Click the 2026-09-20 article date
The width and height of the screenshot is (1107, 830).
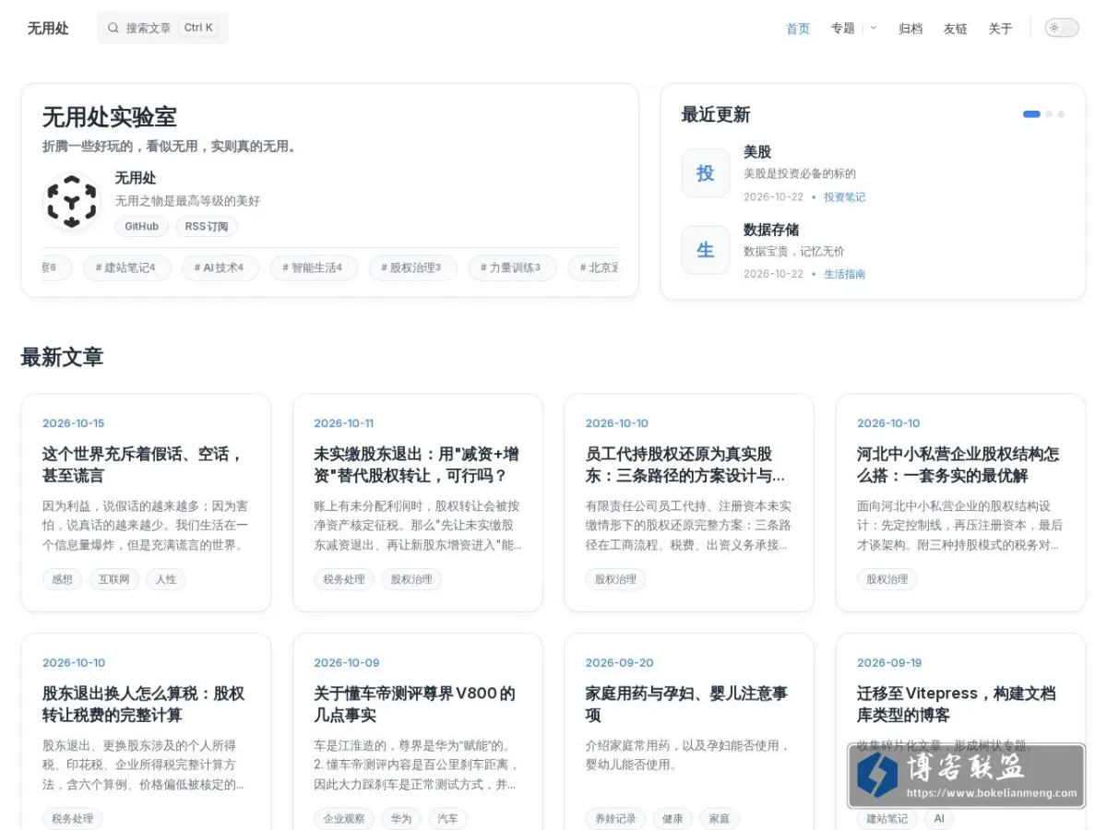(620, 662)
